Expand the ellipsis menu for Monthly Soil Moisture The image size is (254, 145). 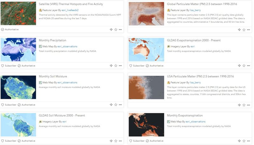120,105
